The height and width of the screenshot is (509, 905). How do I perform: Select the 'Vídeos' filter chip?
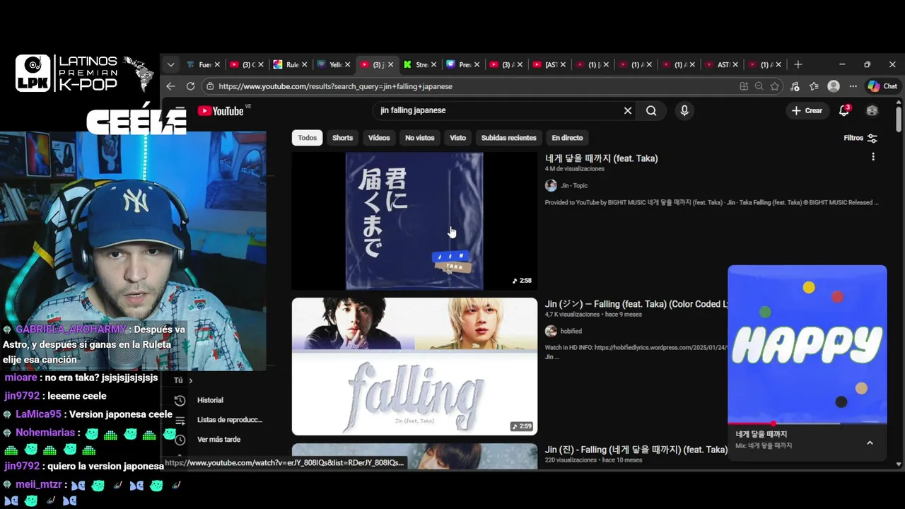379,138
